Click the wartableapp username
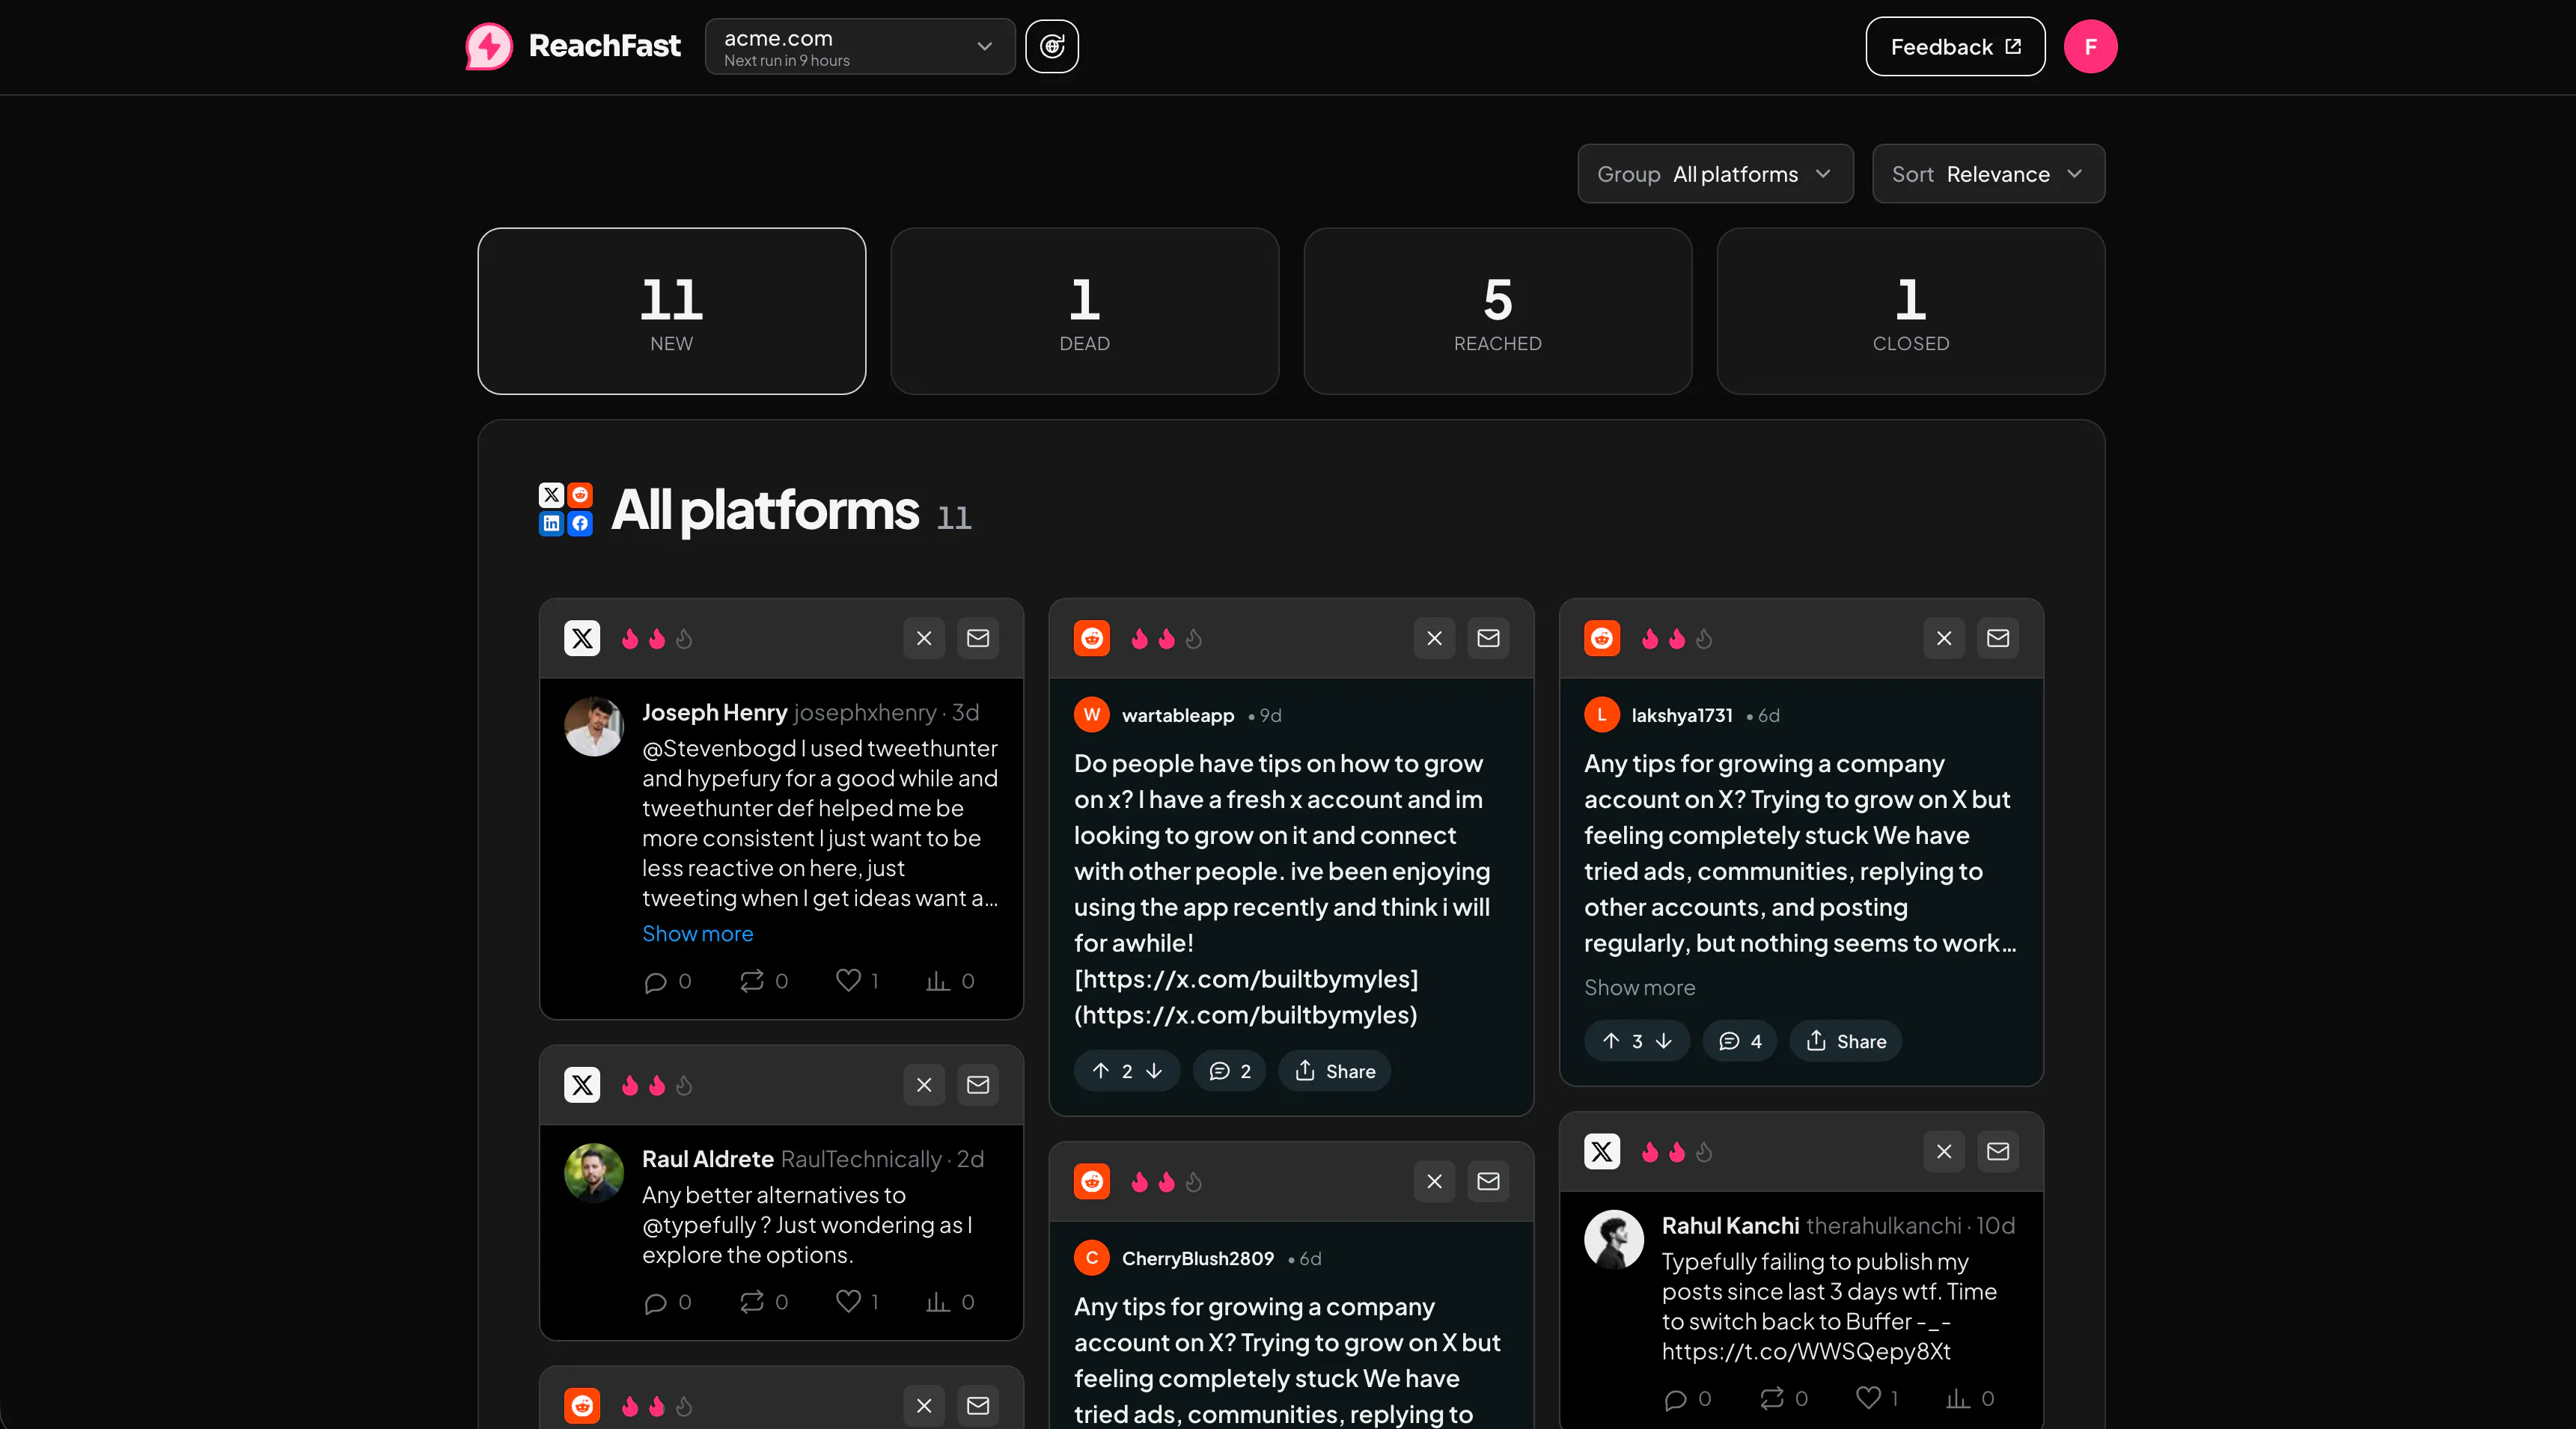The height and width of the screenshot is (1429, 2576). 1178,715
